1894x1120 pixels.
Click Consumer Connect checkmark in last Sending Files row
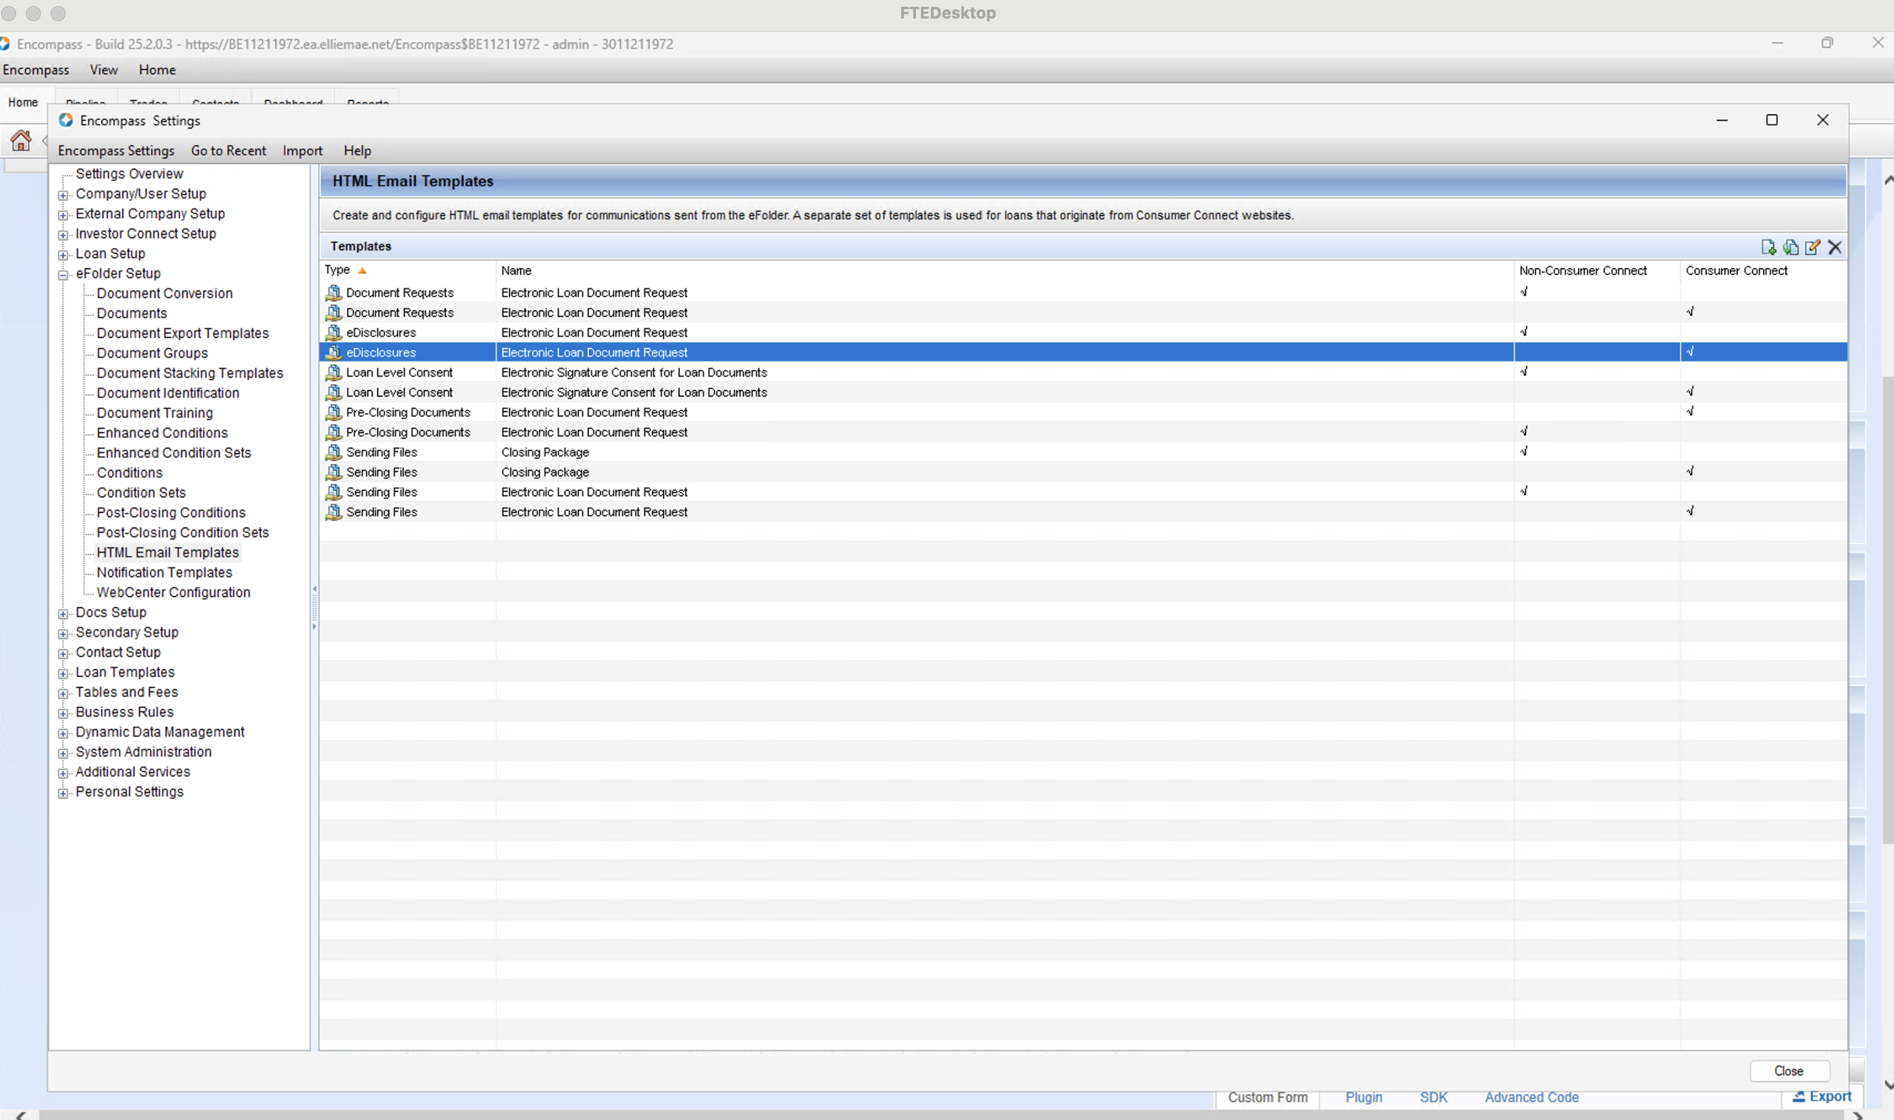click(1690, 512)
